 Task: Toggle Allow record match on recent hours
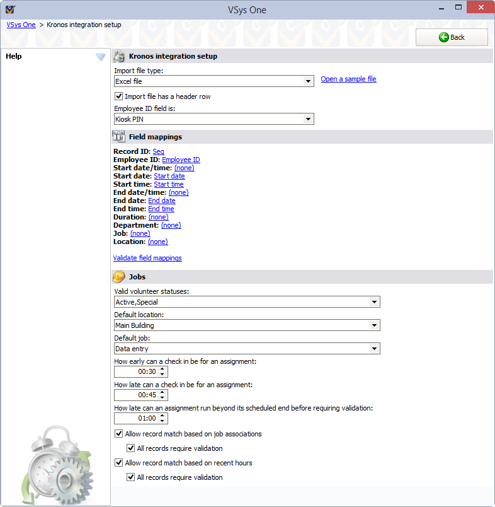tap(119, 463)
